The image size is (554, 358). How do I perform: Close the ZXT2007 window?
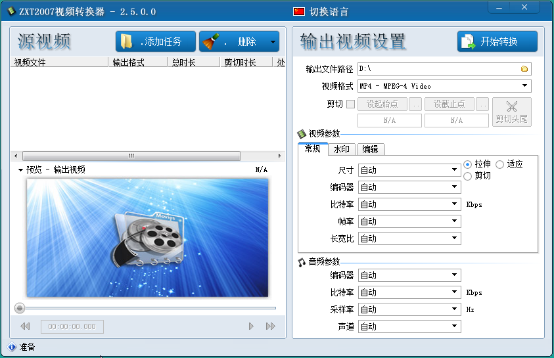click(524, 7)
